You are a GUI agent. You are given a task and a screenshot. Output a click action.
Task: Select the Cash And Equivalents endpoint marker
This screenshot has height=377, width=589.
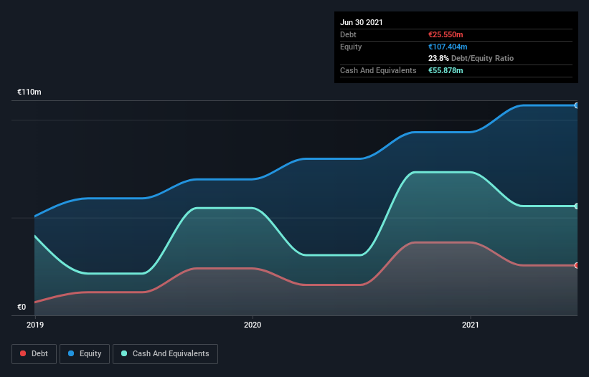point(576,206)
